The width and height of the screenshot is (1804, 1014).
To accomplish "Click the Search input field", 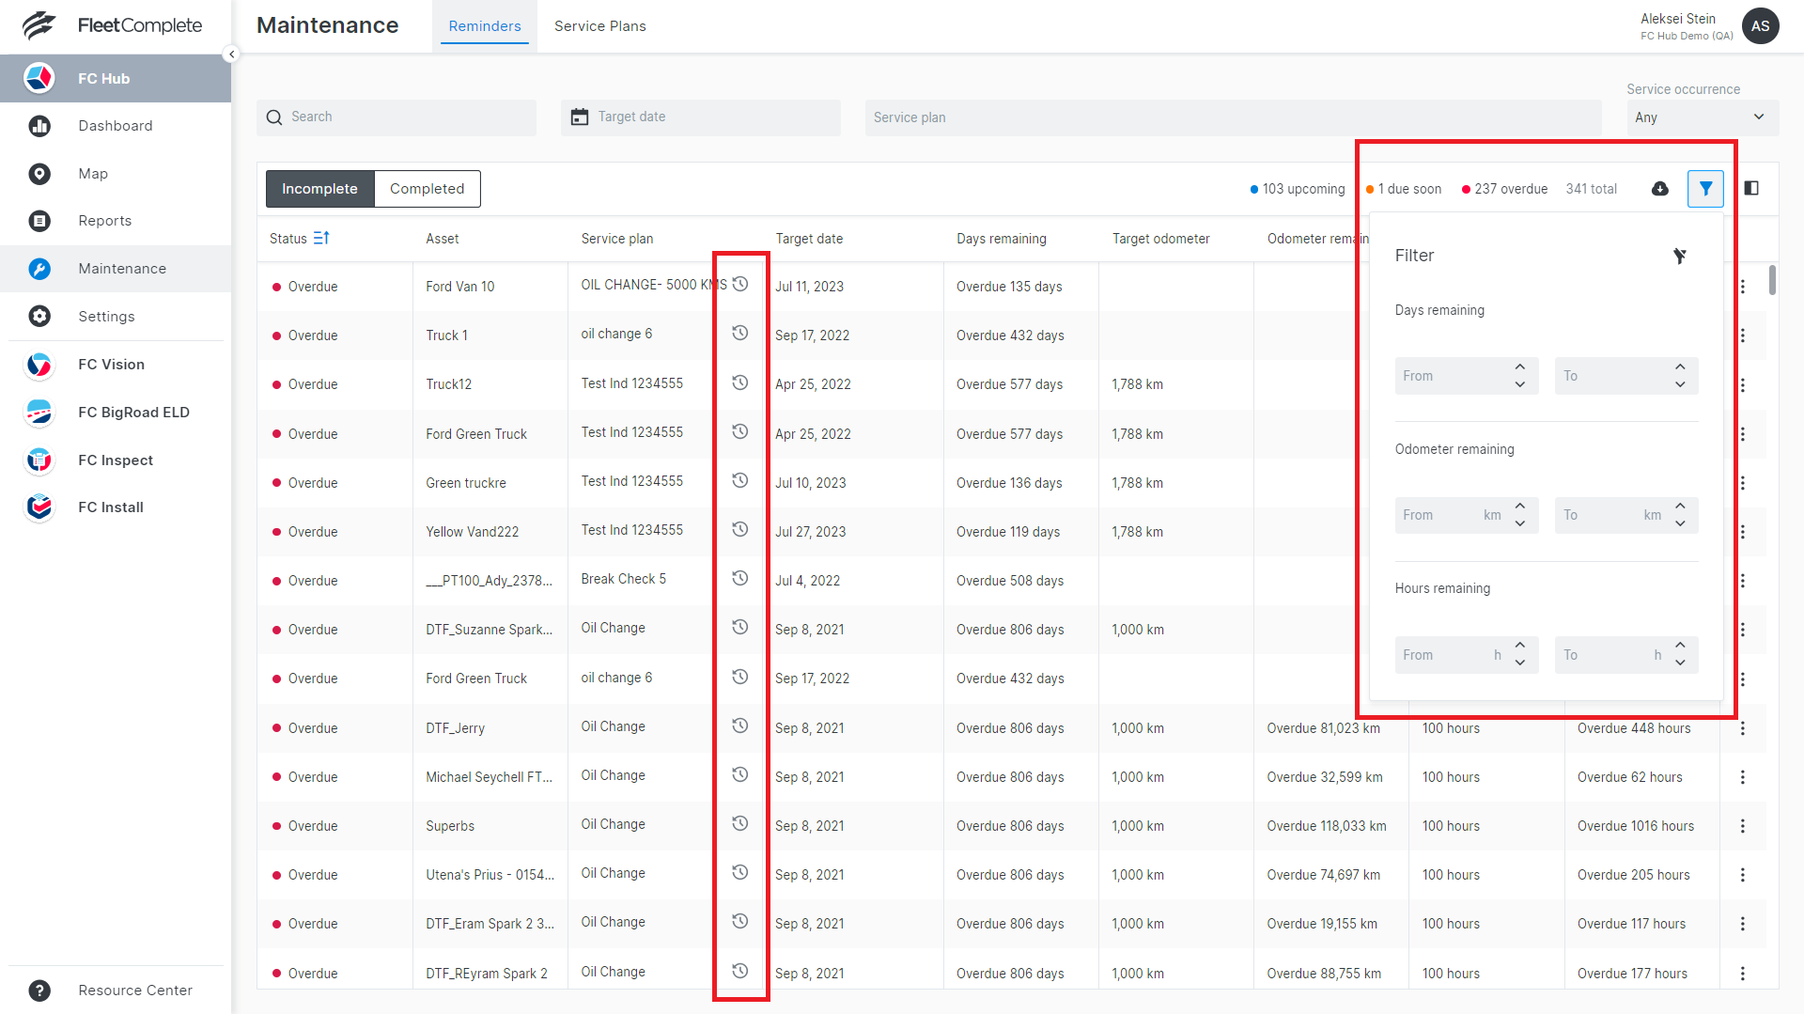I will pos(396,117).
